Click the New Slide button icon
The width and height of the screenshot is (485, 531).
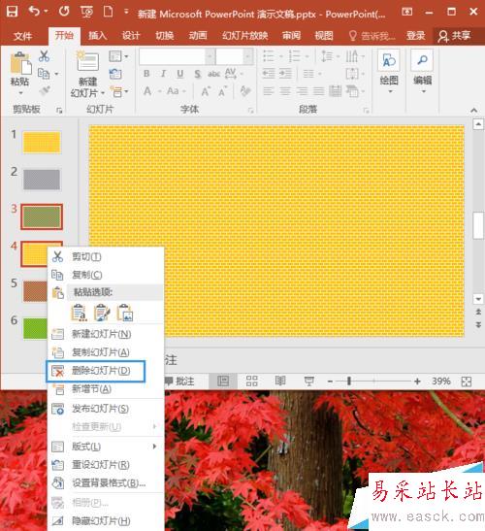pos(87,61)
